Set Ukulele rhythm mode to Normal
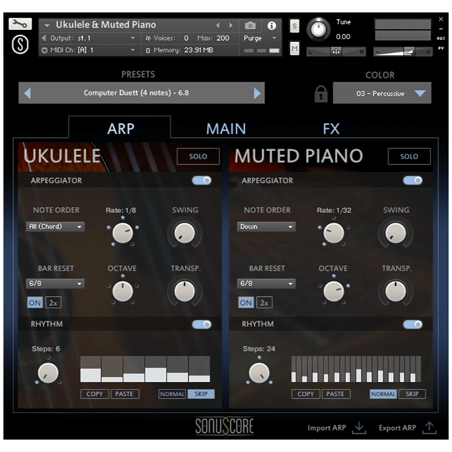The height and width of the screenshot is (452, 452). (172, 394)
